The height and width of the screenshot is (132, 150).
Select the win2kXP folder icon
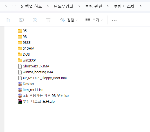tap(20, 60)
